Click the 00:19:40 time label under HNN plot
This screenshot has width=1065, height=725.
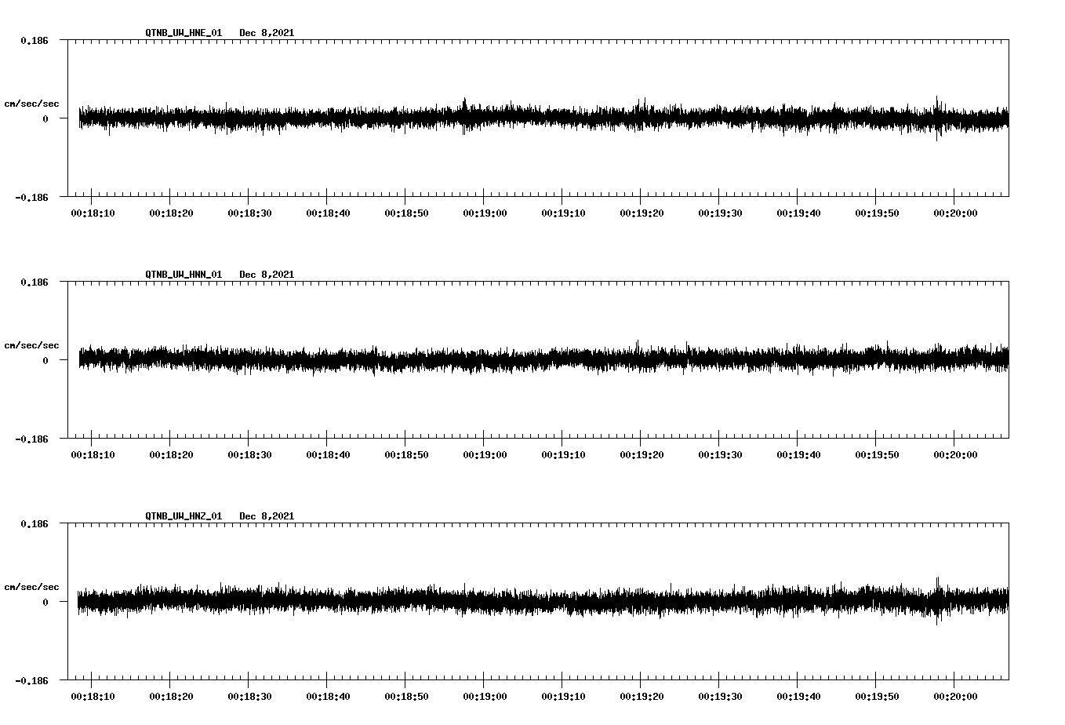tap(798, 455)
